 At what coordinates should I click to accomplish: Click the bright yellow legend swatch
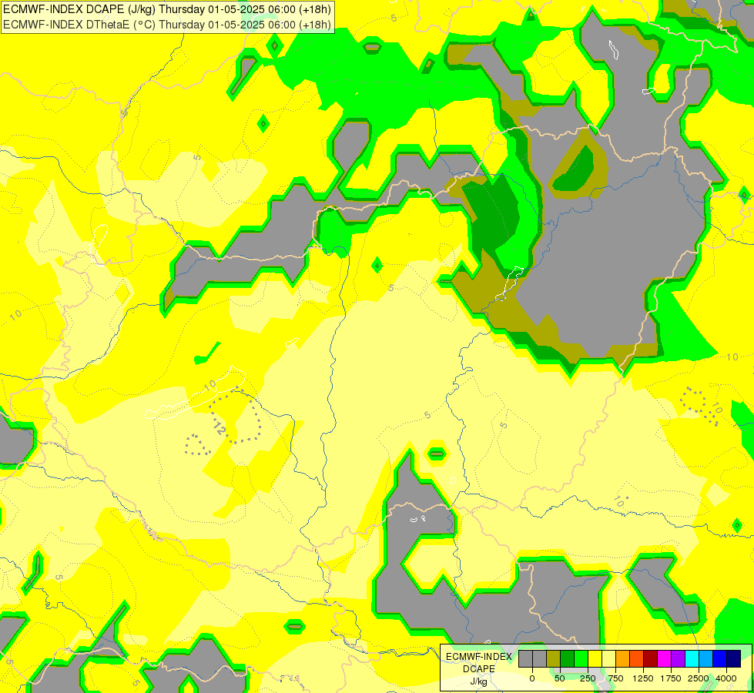(x=595, y=658)
